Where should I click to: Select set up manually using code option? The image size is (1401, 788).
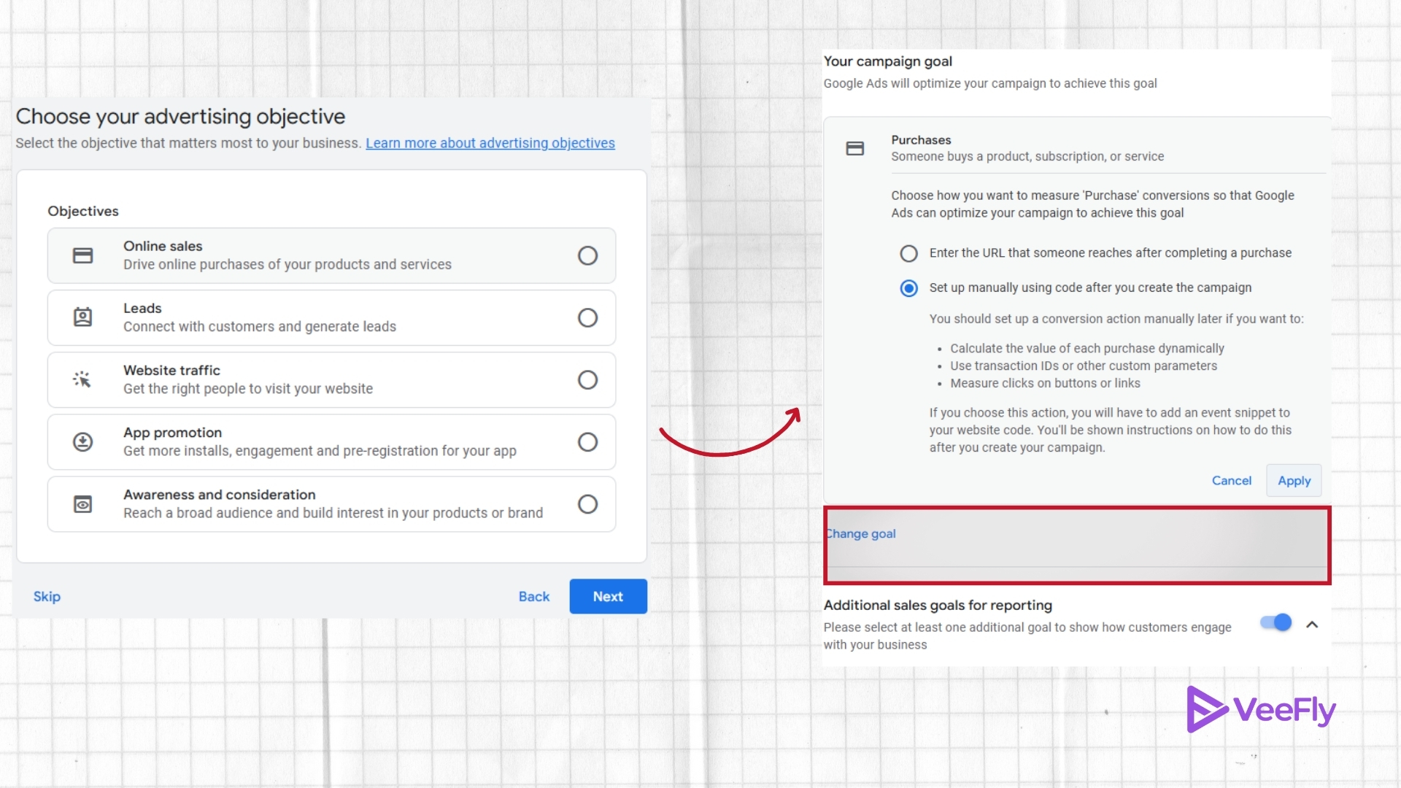(908, 288)
